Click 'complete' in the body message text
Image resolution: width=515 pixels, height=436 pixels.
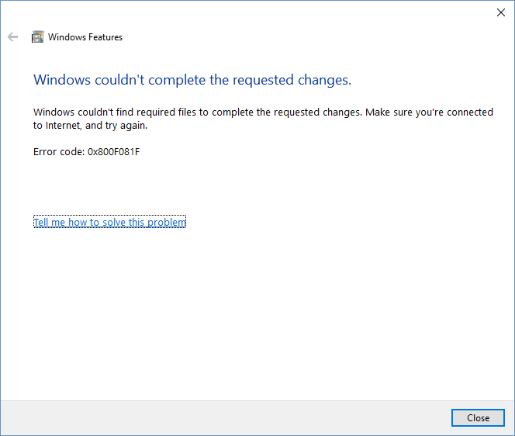point(232,112)
